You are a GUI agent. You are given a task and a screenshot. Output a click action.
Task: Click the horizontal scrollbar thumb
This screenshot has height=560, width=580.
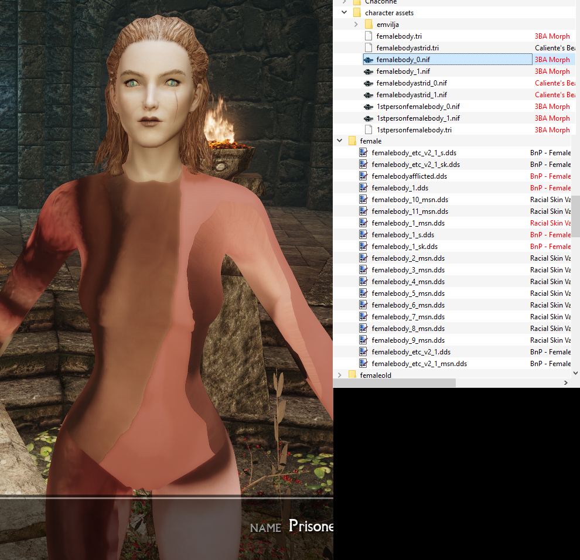(395, 383)
